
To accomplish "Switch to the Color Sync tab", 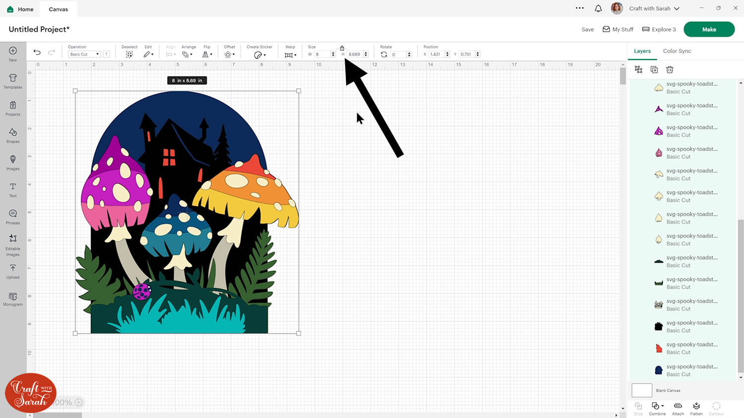I will tap(677, 51).
